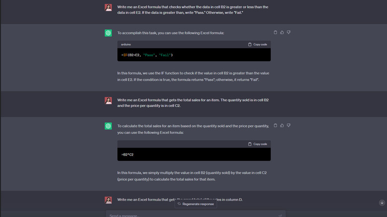The width and height of the screenshot is (387, 217).
Task: Copy code of the =B2*C2 block
Action: coord(258,144)
